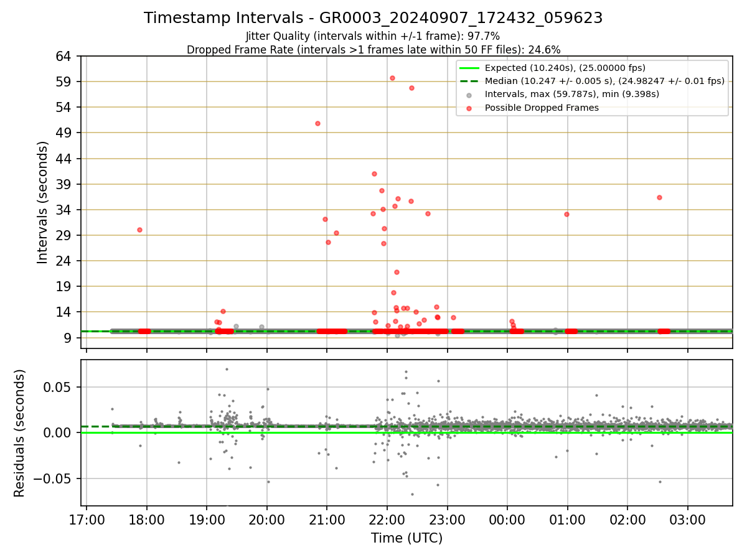Click legend entry 'Possible Dropped Frames'
The width and height of the screenshot is (747, 560).
(542, 108)
